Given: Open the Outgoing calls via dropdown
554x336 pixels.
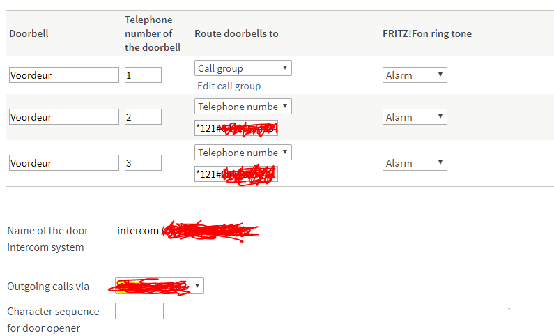Looking at the screenshot, I should point(160,286).
